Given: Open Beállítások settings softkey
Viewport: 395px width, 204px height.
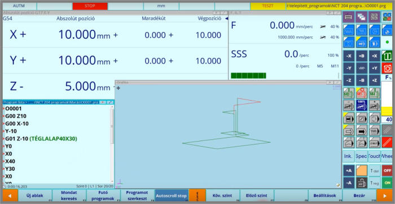Looking at the screenshot, I should tap(324, 196).
